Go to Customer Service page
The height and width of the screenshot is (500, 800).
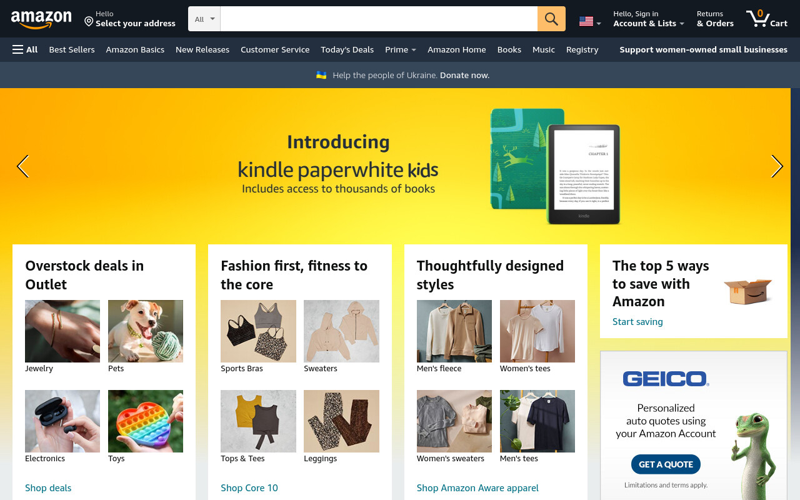pyautogui.click(x=275, y=49)
